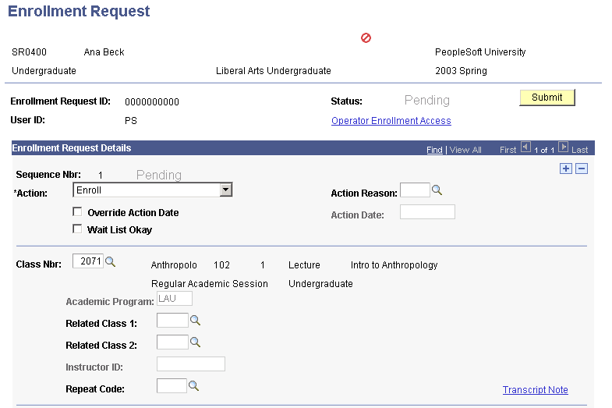612x408 pixels.
Task: Open Related Class 1 lookup magnifier
Action: click(x=195, y=321)
